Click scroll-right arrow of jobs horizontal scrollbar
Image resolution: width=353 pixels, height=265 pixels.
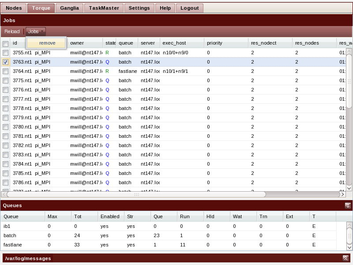[x=343, y=194]
